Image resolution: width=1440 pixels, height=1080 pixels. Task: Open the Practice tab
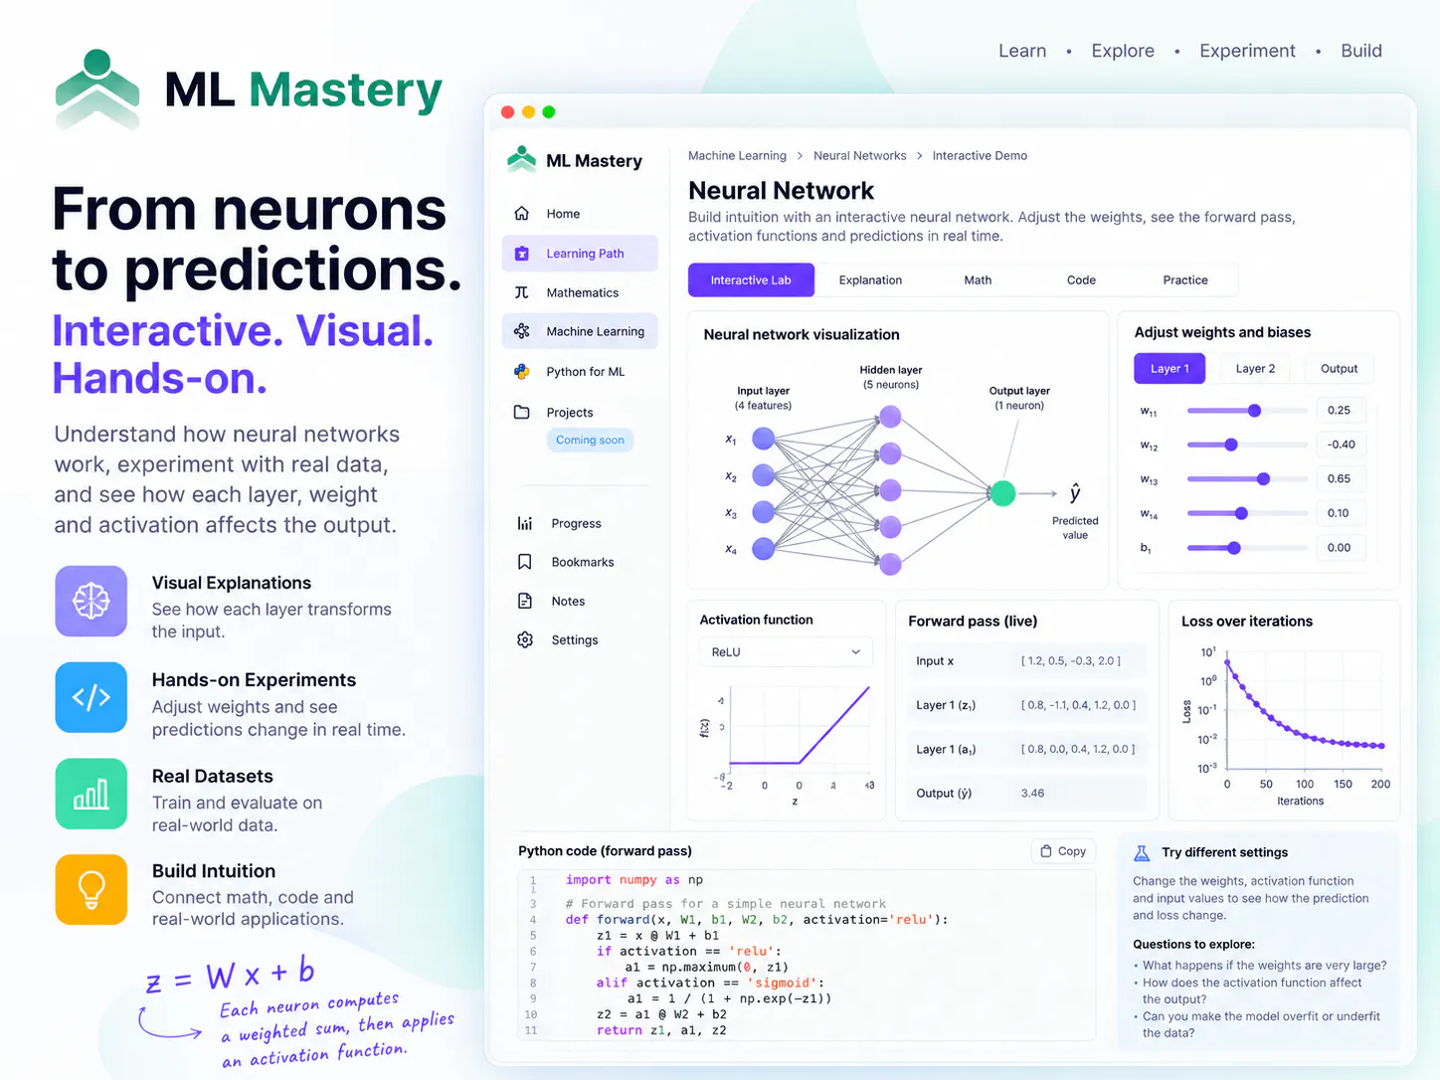[x=1185, y=280]
